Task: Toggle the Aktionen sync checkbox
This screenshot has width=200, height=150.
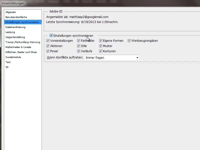Action: pyautogui.click(x=48, y=46)
